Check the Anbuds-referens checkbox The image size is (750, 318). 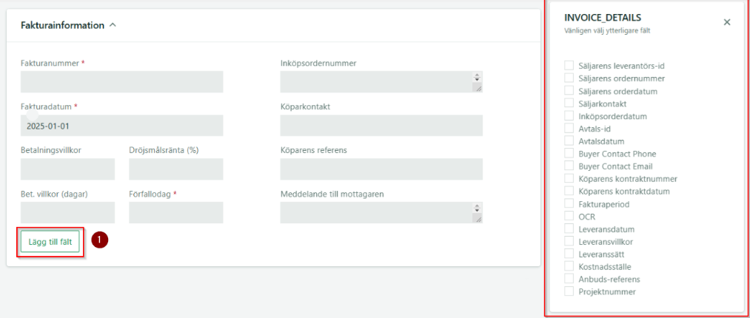click(569, 279)
